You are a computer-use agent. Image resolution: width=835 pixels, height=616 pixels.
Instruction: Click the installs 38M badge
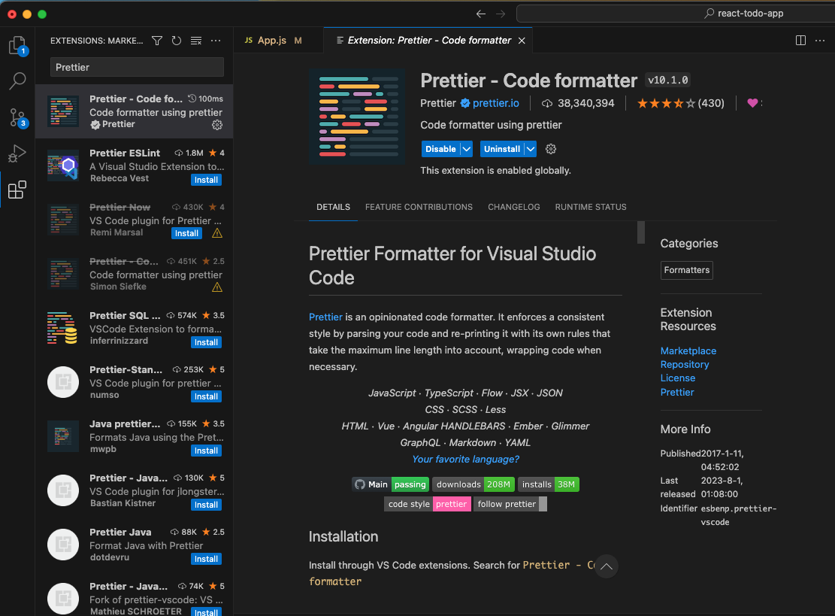pyautogui.click(x=548, y=484)
